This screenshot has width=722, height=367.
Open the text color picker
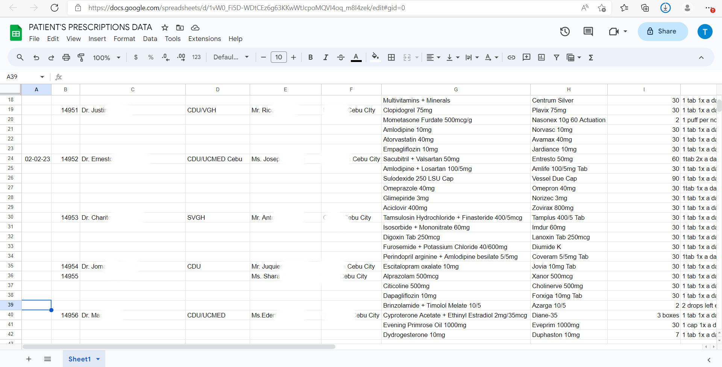[356, 57]
